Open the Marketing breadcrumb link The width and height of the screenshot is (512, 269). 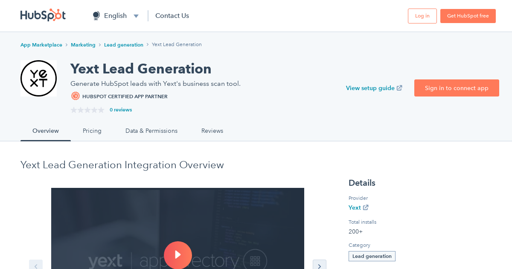pos(83,44)
